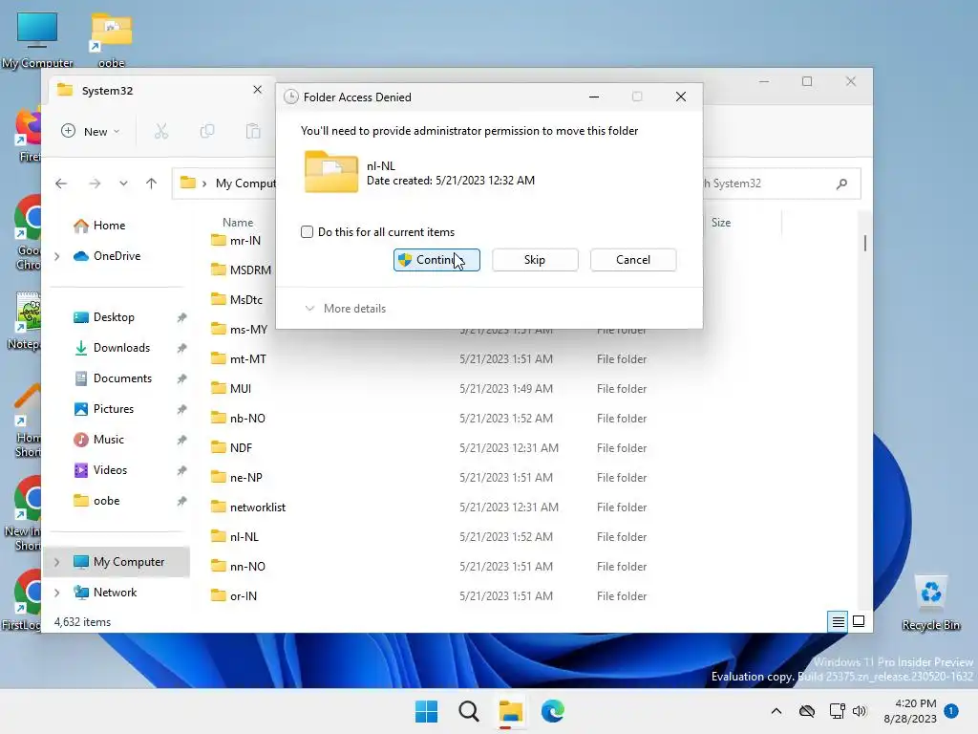Launch Microsoft Edge from taskbar
This screenshot has width=978, height=734.
point(553,711)
